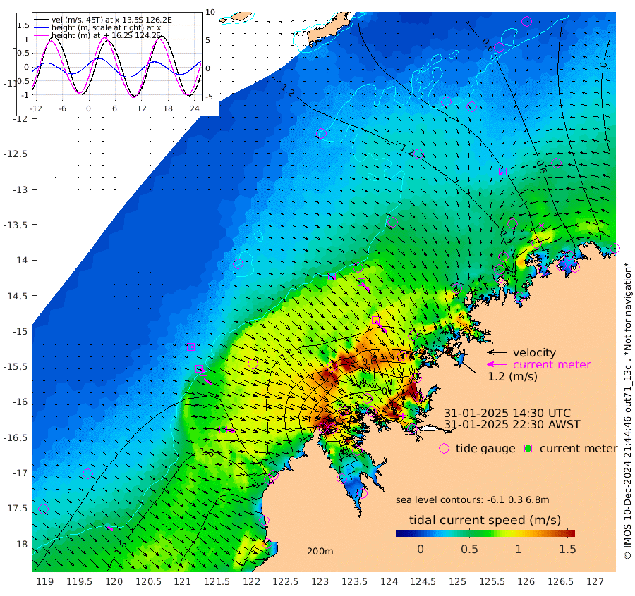This screenshot has height=596, width=635.
Task: Click the black velocity arrow in legend
Action: 497,352
